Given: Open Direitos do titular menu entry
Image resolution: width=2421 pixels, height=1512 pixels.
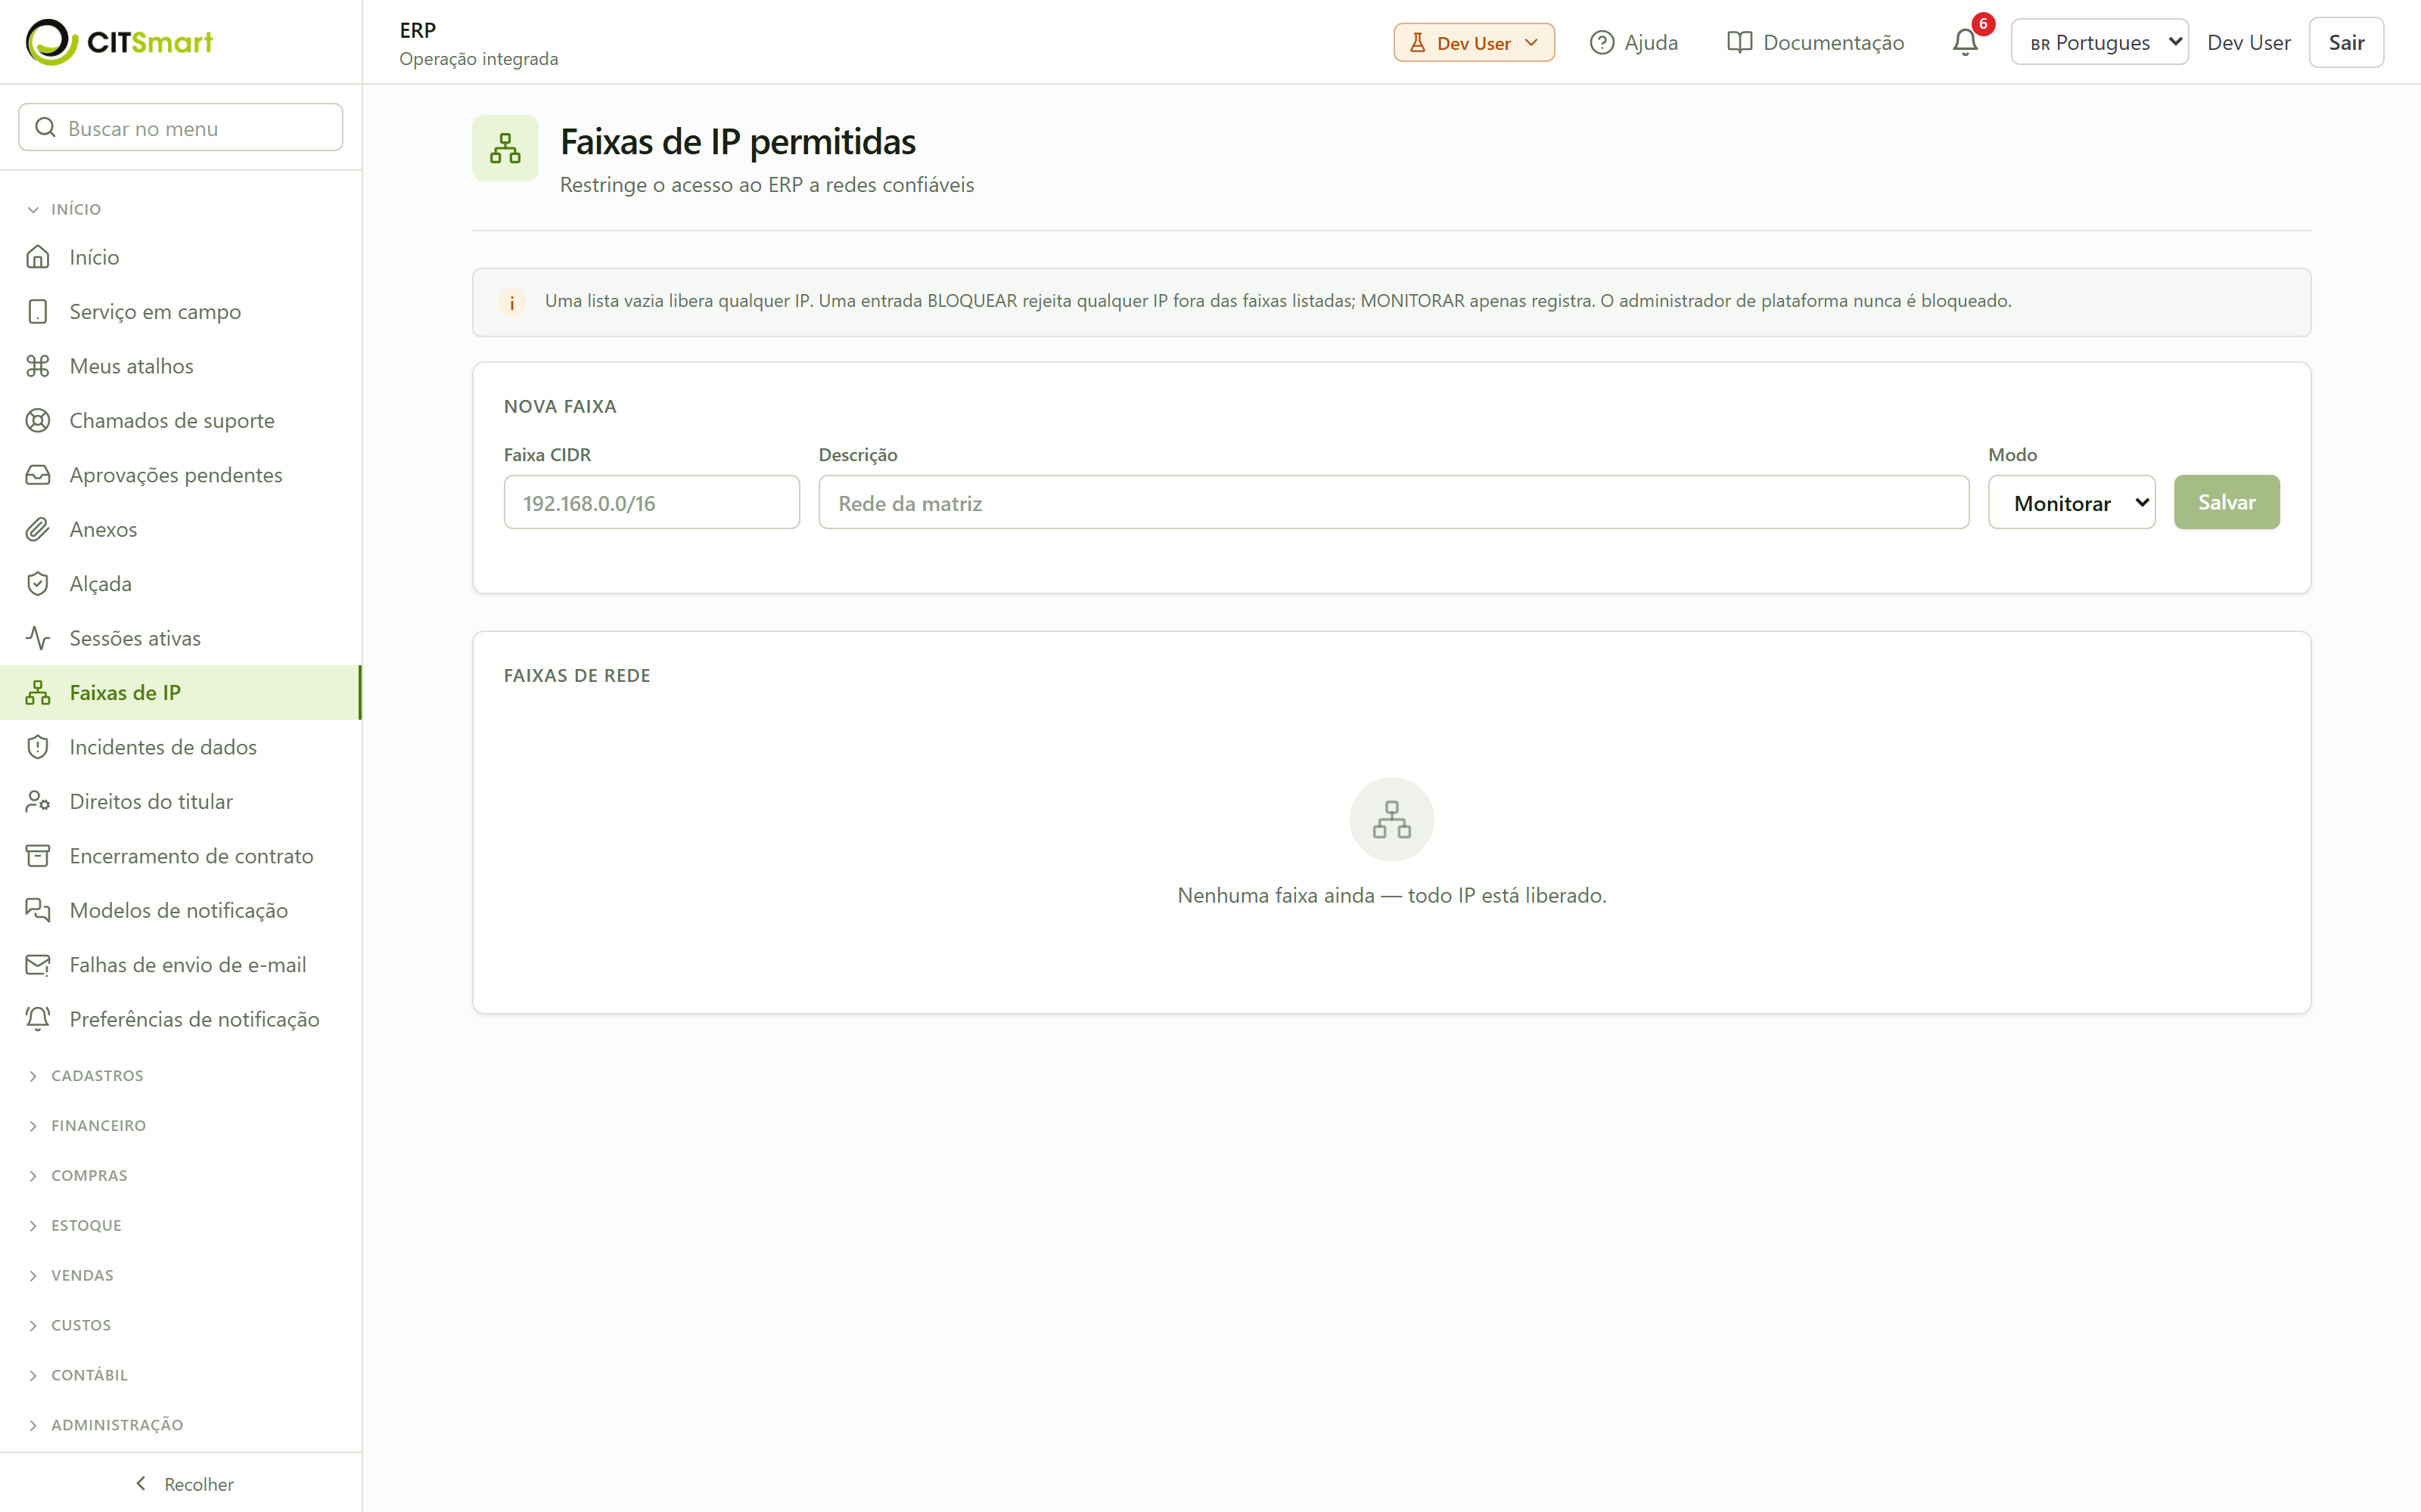Looking at the screenshot, I should [181, 801].
